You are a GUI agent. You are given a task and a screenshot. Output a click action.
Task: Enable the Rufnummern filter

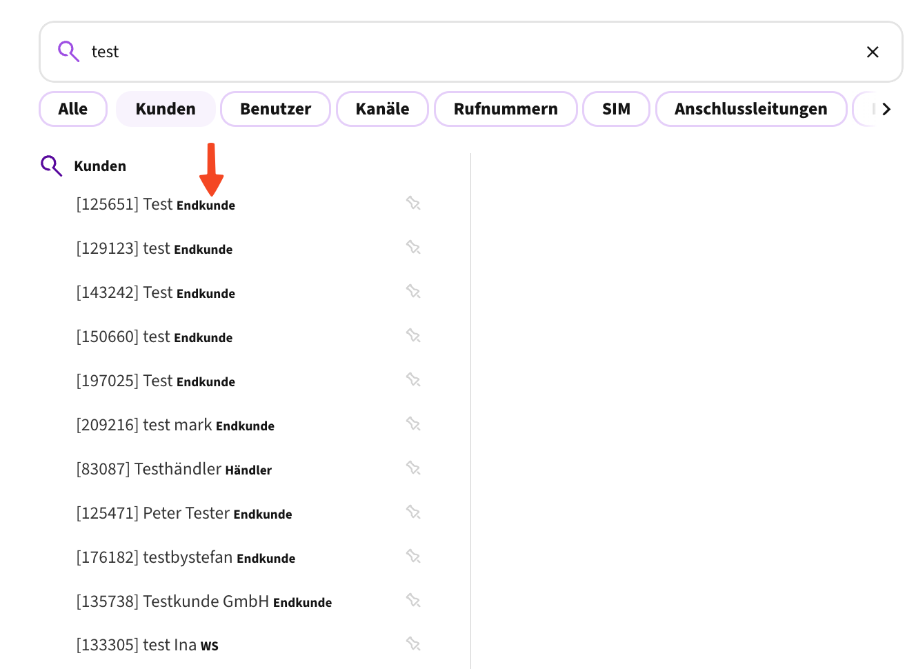(506, 108)
